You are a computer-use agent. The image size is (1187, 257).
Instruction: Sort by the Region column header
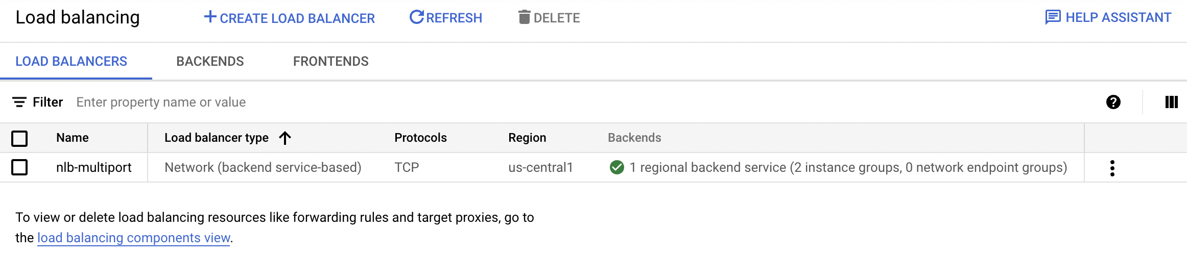(527, 138)
